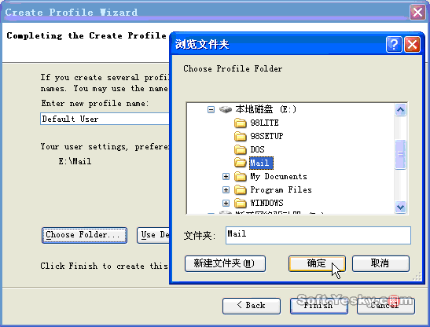
Task: Click the Program Files folder icon
Action: click(x=241, y=189)
